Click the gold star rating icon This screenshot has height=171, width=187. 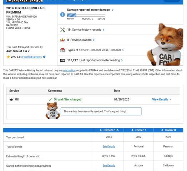(8, 57)
